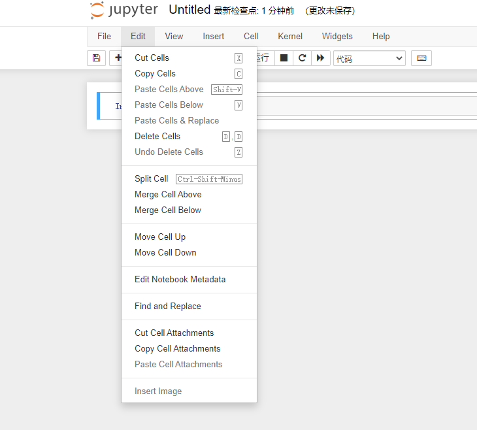Viewport: 477px width, 430px height.
Task: Click the Jupyter logo
Action: 124,10
